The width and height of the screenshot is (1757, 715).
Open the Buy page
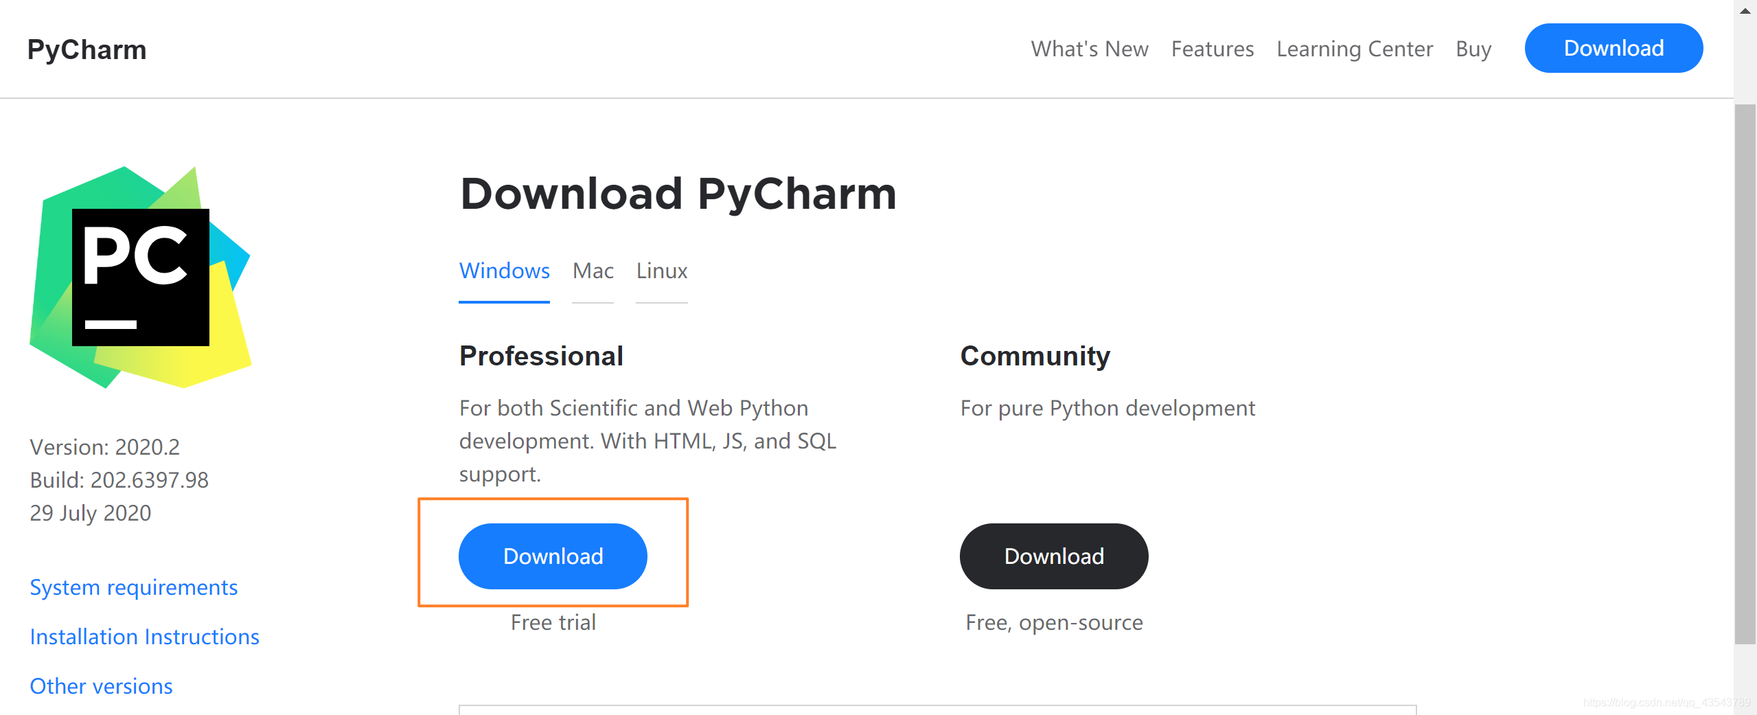1473,49
